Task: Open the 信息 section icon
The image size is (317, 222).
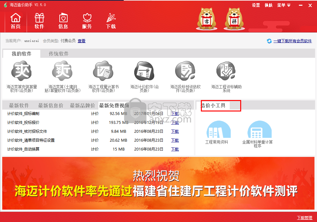Action: (x=63, y=21)
